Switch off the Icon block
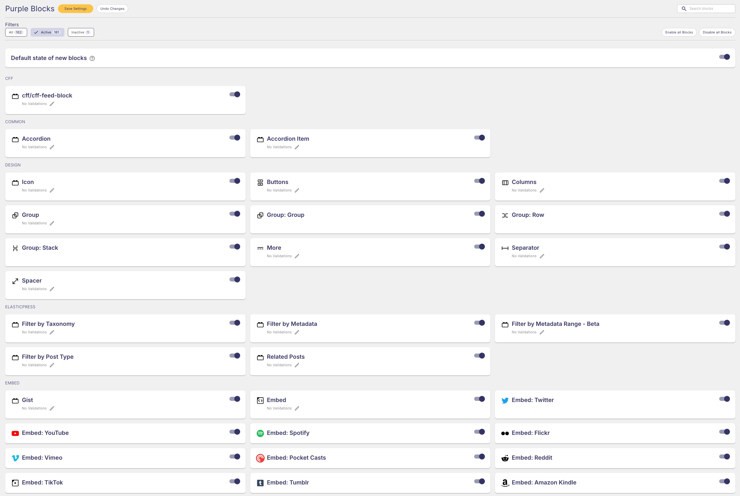The height and width of the screenshot is (496, 740). 235,181
